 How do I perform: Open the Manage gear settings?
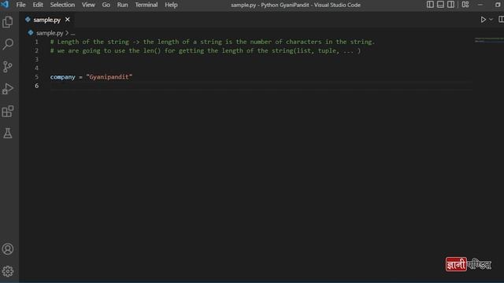[8, 271]
